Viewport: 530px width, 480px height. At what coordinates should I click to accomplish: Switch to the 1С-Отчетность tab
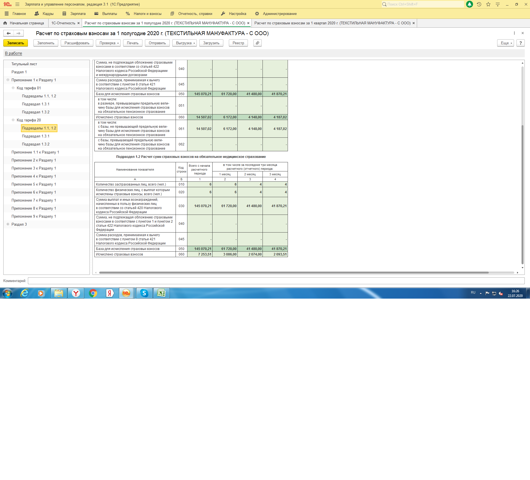pyautogui.click(x=63, y=23)
